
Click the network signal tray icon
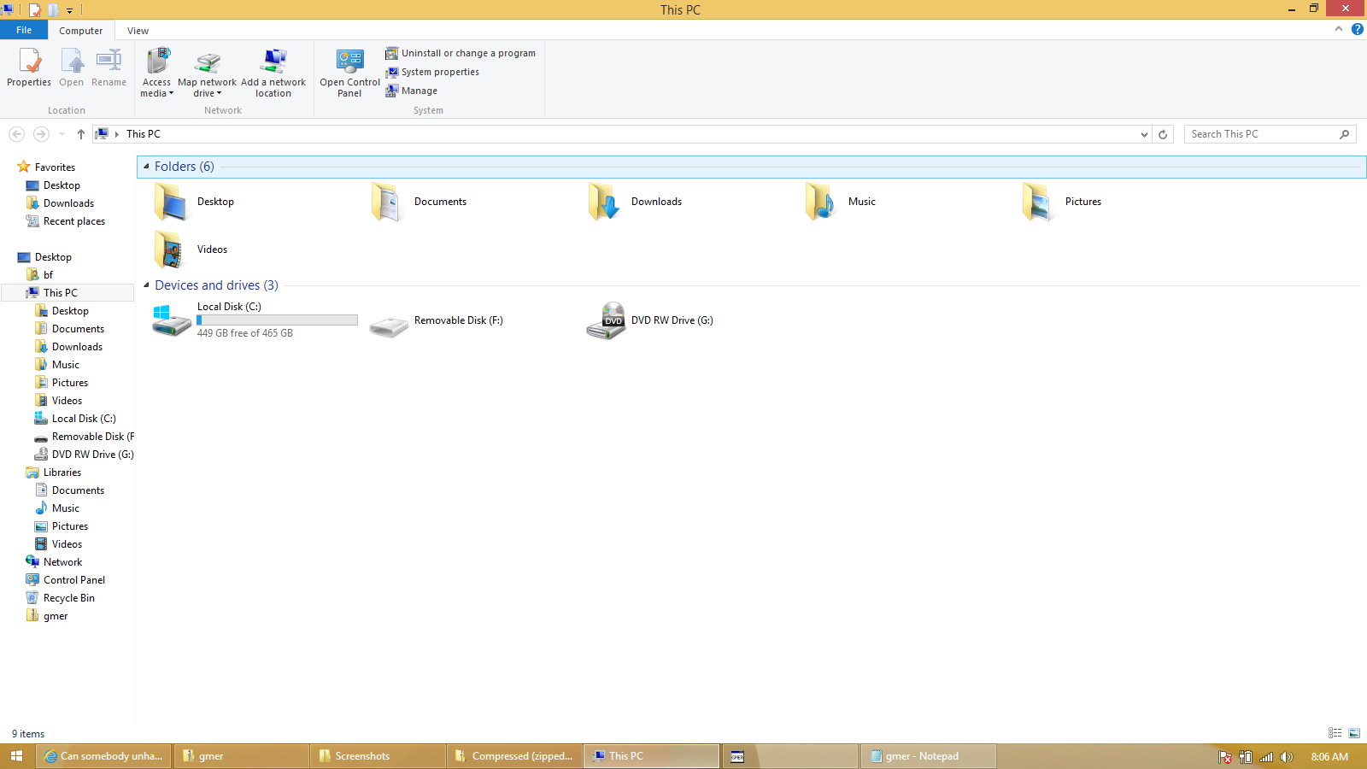pos(1266,757)
